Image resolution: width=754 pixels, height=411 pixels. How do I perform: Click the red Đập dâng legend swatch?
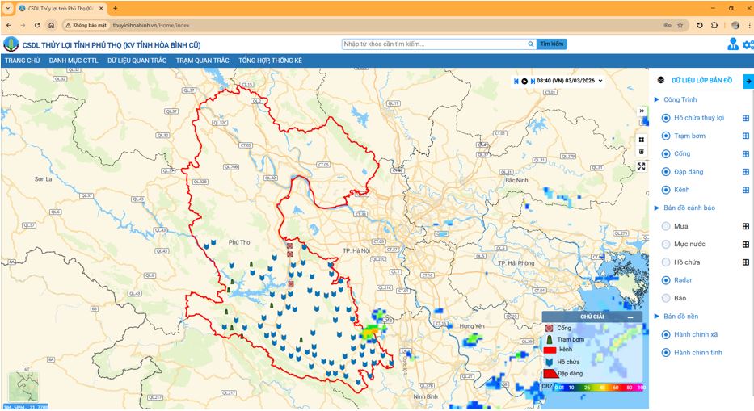click(x=550, y=374)
